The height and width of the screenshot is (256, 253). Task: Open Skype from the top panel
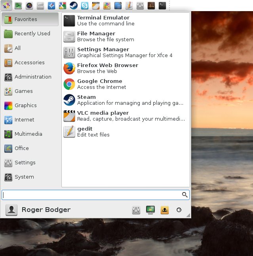85,6
